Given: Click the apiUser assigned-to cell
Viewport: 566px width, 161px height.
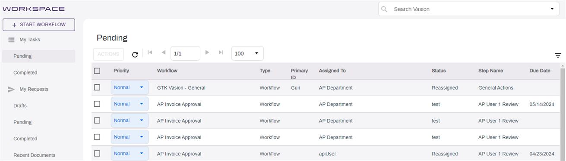Looking at the screenshot, I should click(x=327, y=154).
